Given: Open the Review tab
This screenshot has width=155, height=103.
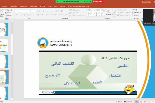Looking at the screenshot, I should tap(43, 6).
